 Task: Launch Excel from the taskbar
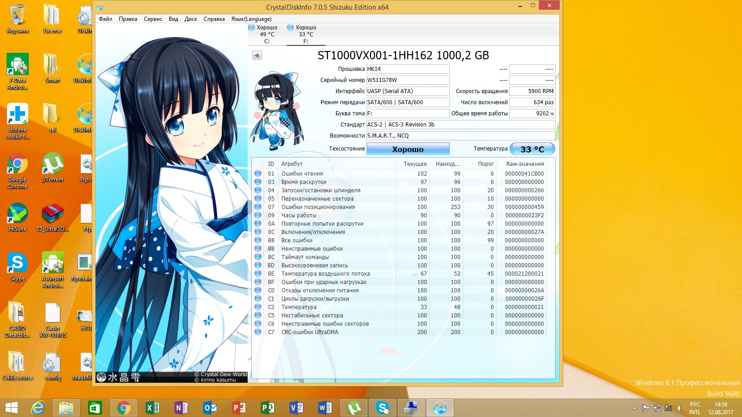(x=152, y=408)
